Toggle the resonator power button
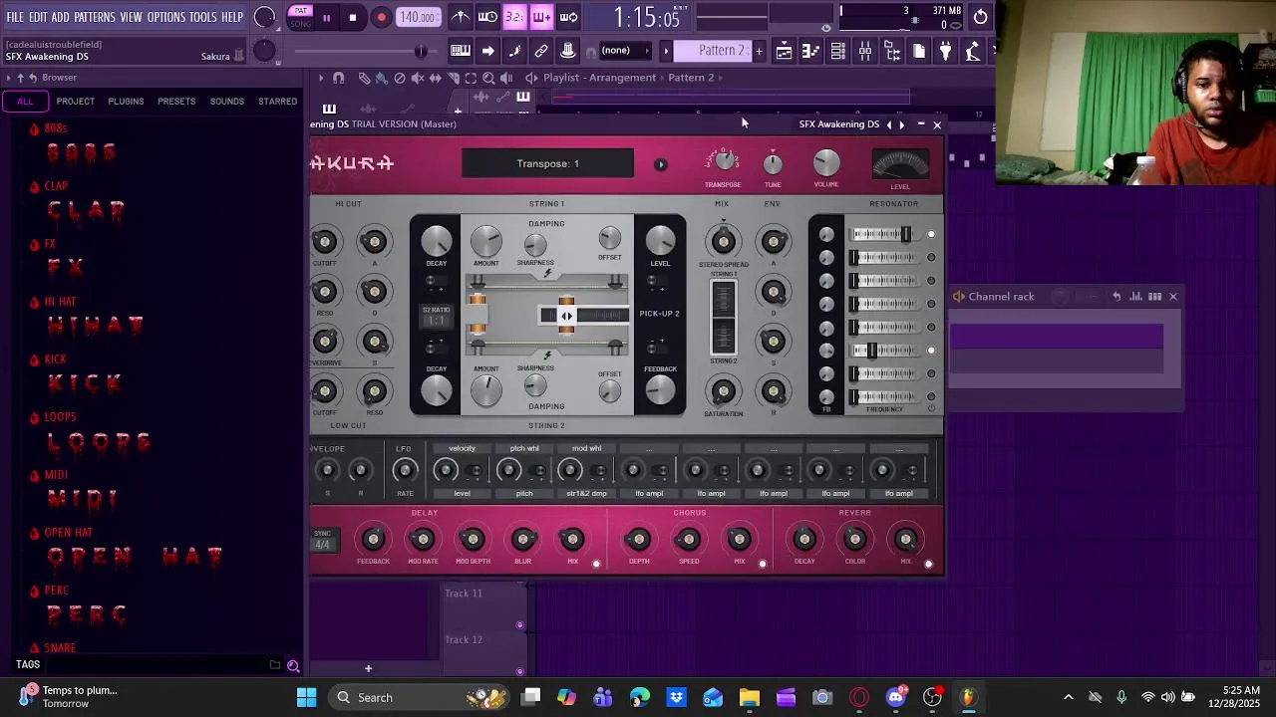 [932, 408]
